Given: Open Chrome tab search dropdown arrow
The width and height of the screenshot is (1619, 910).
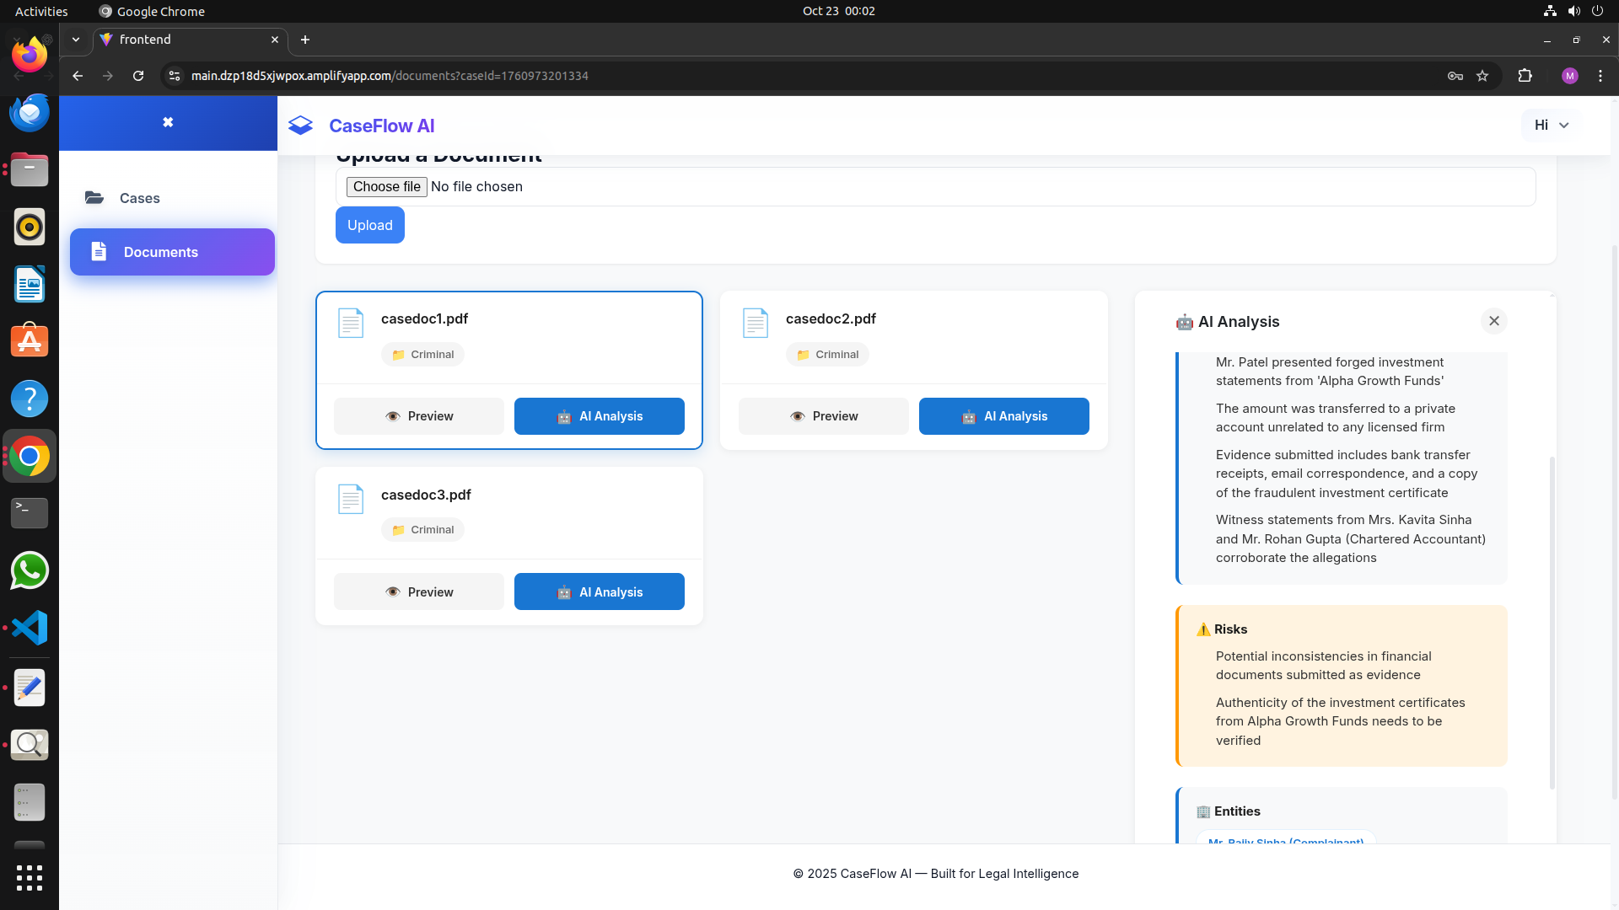Looking at the screenshot, I should click(x=76, y=40).
